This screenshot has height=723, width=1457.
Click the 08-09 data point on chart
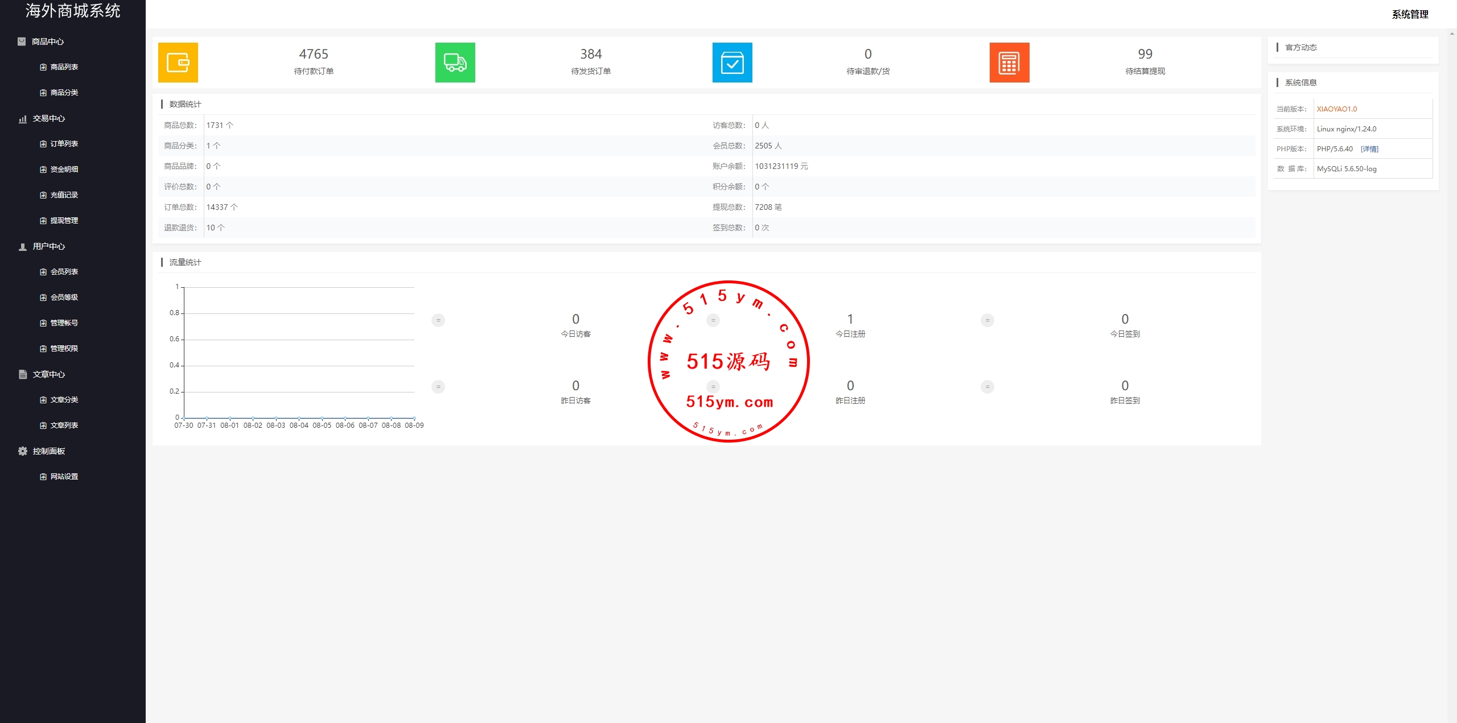point(414,418)
